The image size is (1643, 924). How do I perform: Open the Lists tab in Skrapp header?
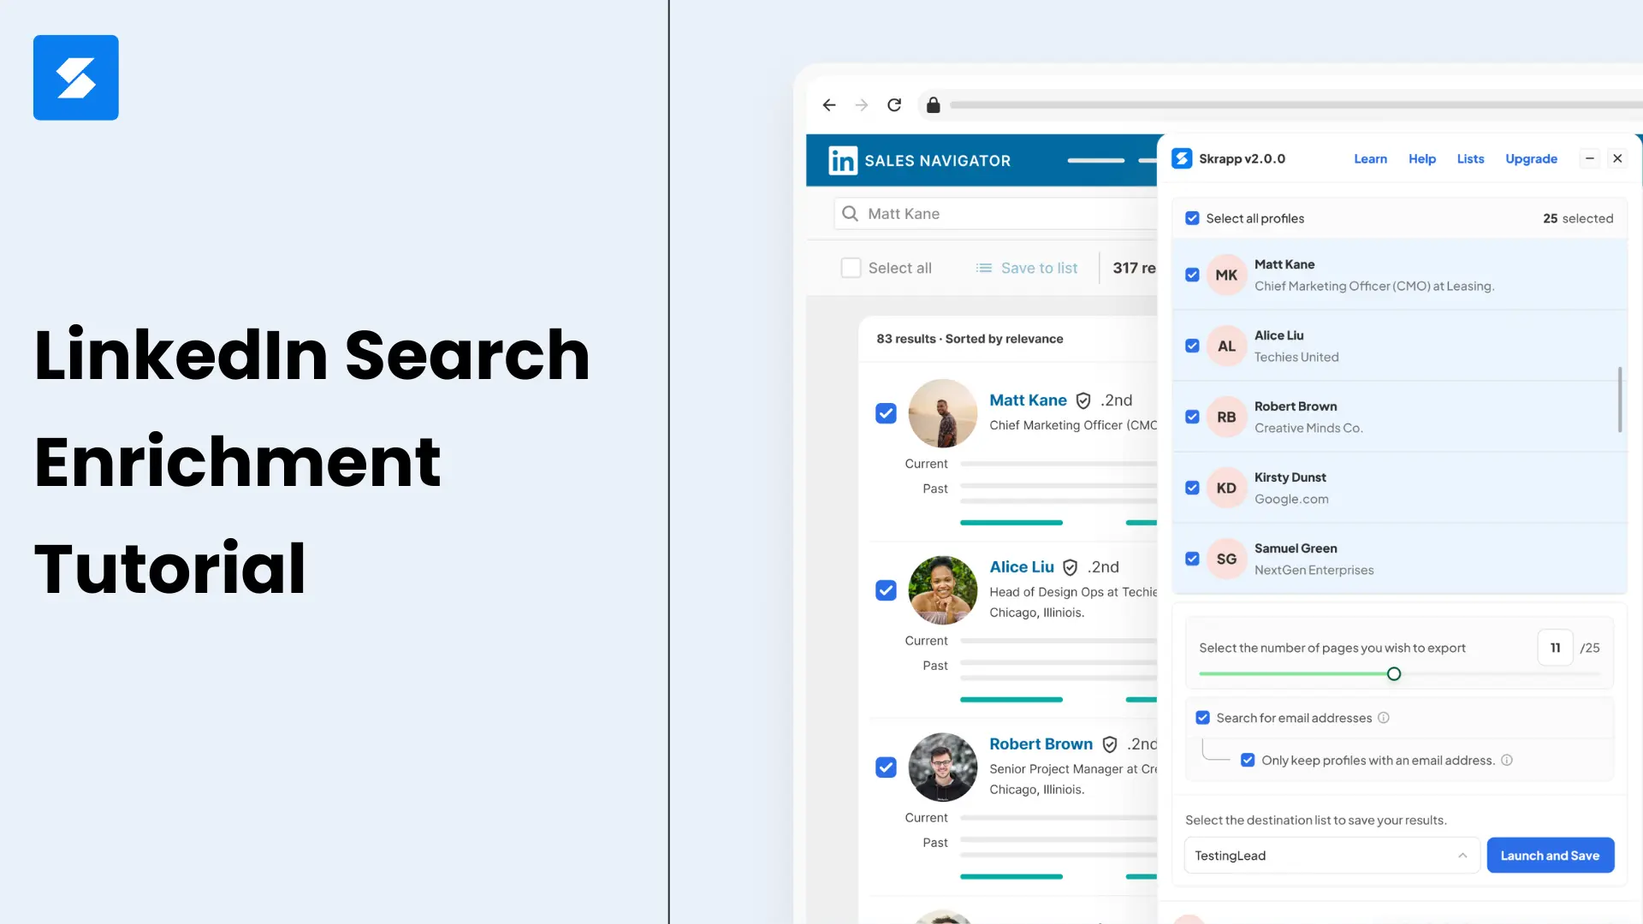point(1470,159)
